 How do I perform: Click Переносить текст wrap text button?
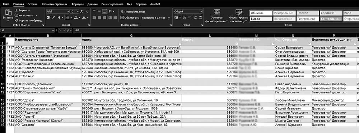click(x=133, y=12)
